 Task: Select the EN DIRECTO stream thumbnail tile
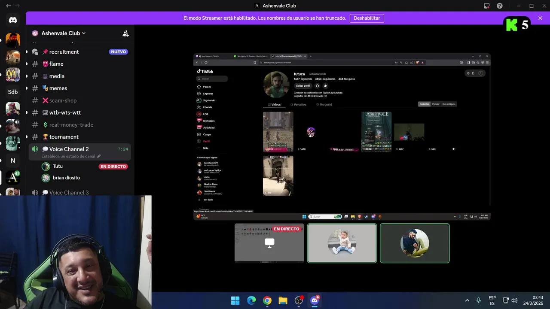point(269,243)
